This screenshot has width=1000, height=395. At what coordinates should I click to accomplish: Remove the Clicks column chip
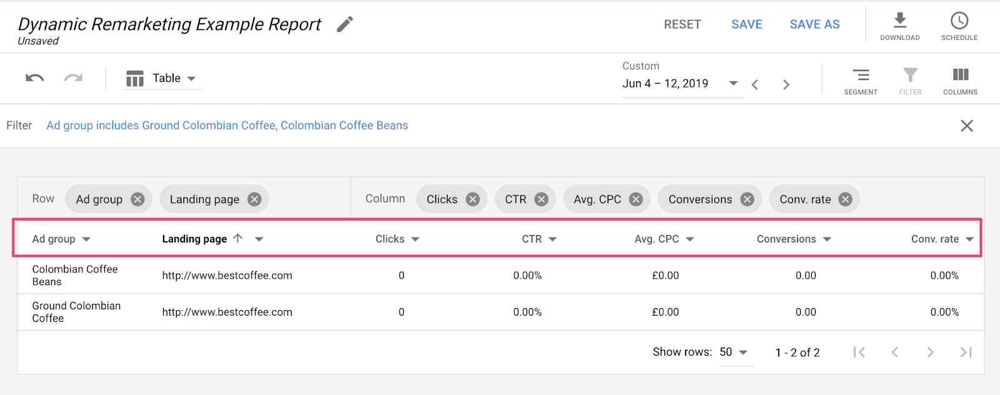point(472,199)
